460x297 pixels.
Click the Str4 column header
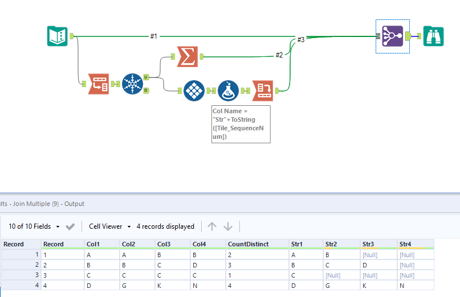(x=416, y=244)
